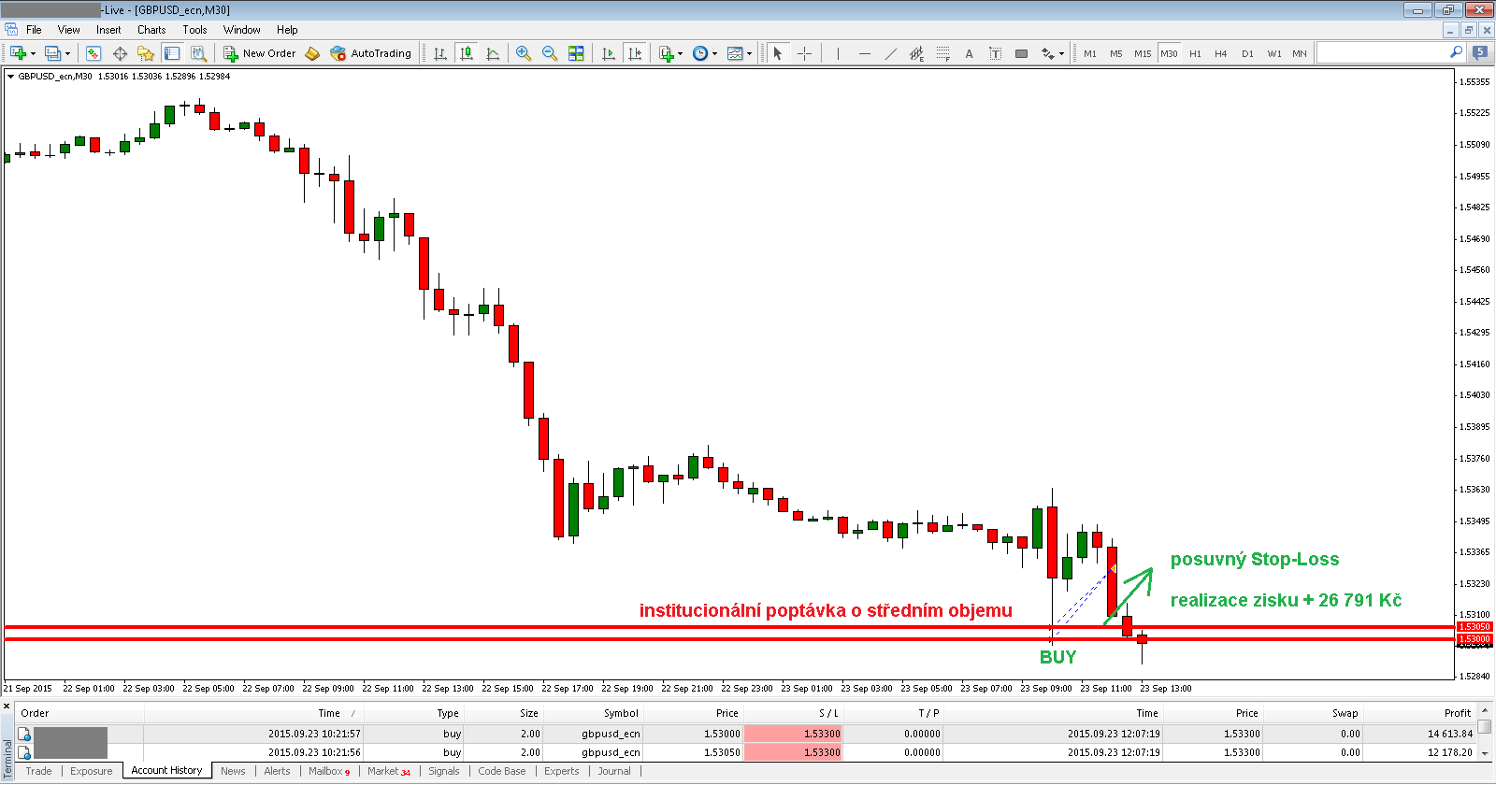Viewport: 1496px width, 785px height.
Task: Toggle the Terminal panel icon
Action: pos(172,53)
